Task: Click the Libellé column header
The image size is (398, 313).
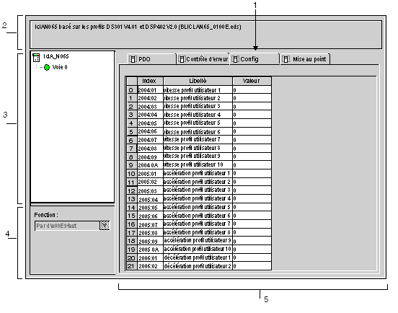Action: pyautogui.click(x=198, y=81)
